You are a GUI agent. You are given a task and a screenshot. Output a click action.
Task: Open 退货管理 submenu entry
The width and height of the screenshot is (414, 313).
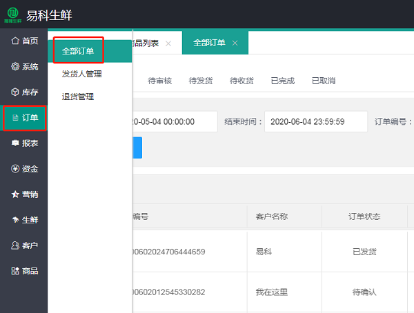click(x=77, y=97)
